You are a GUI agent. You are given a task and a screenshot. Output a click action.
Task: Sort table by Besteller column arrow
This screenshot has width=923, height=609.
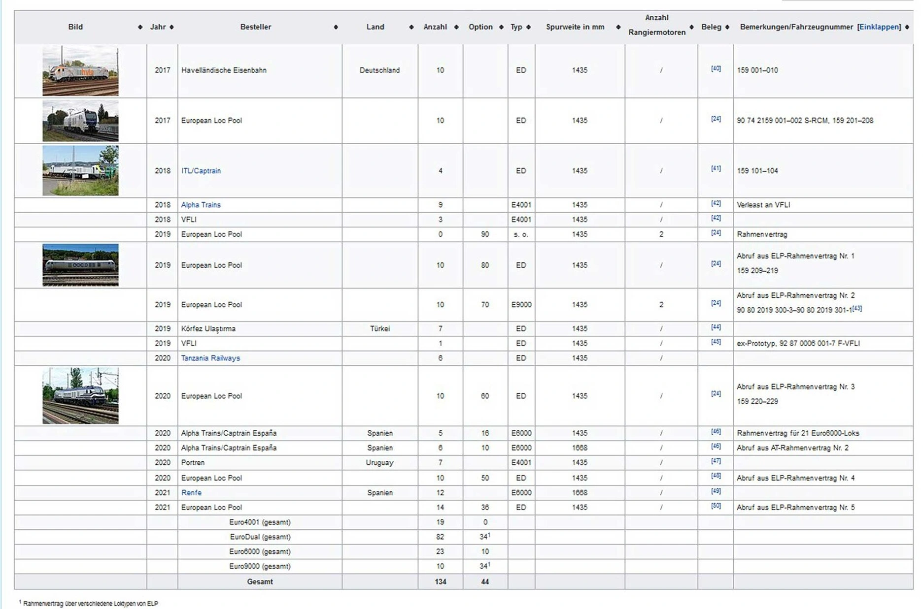click(x=336, y=27)
